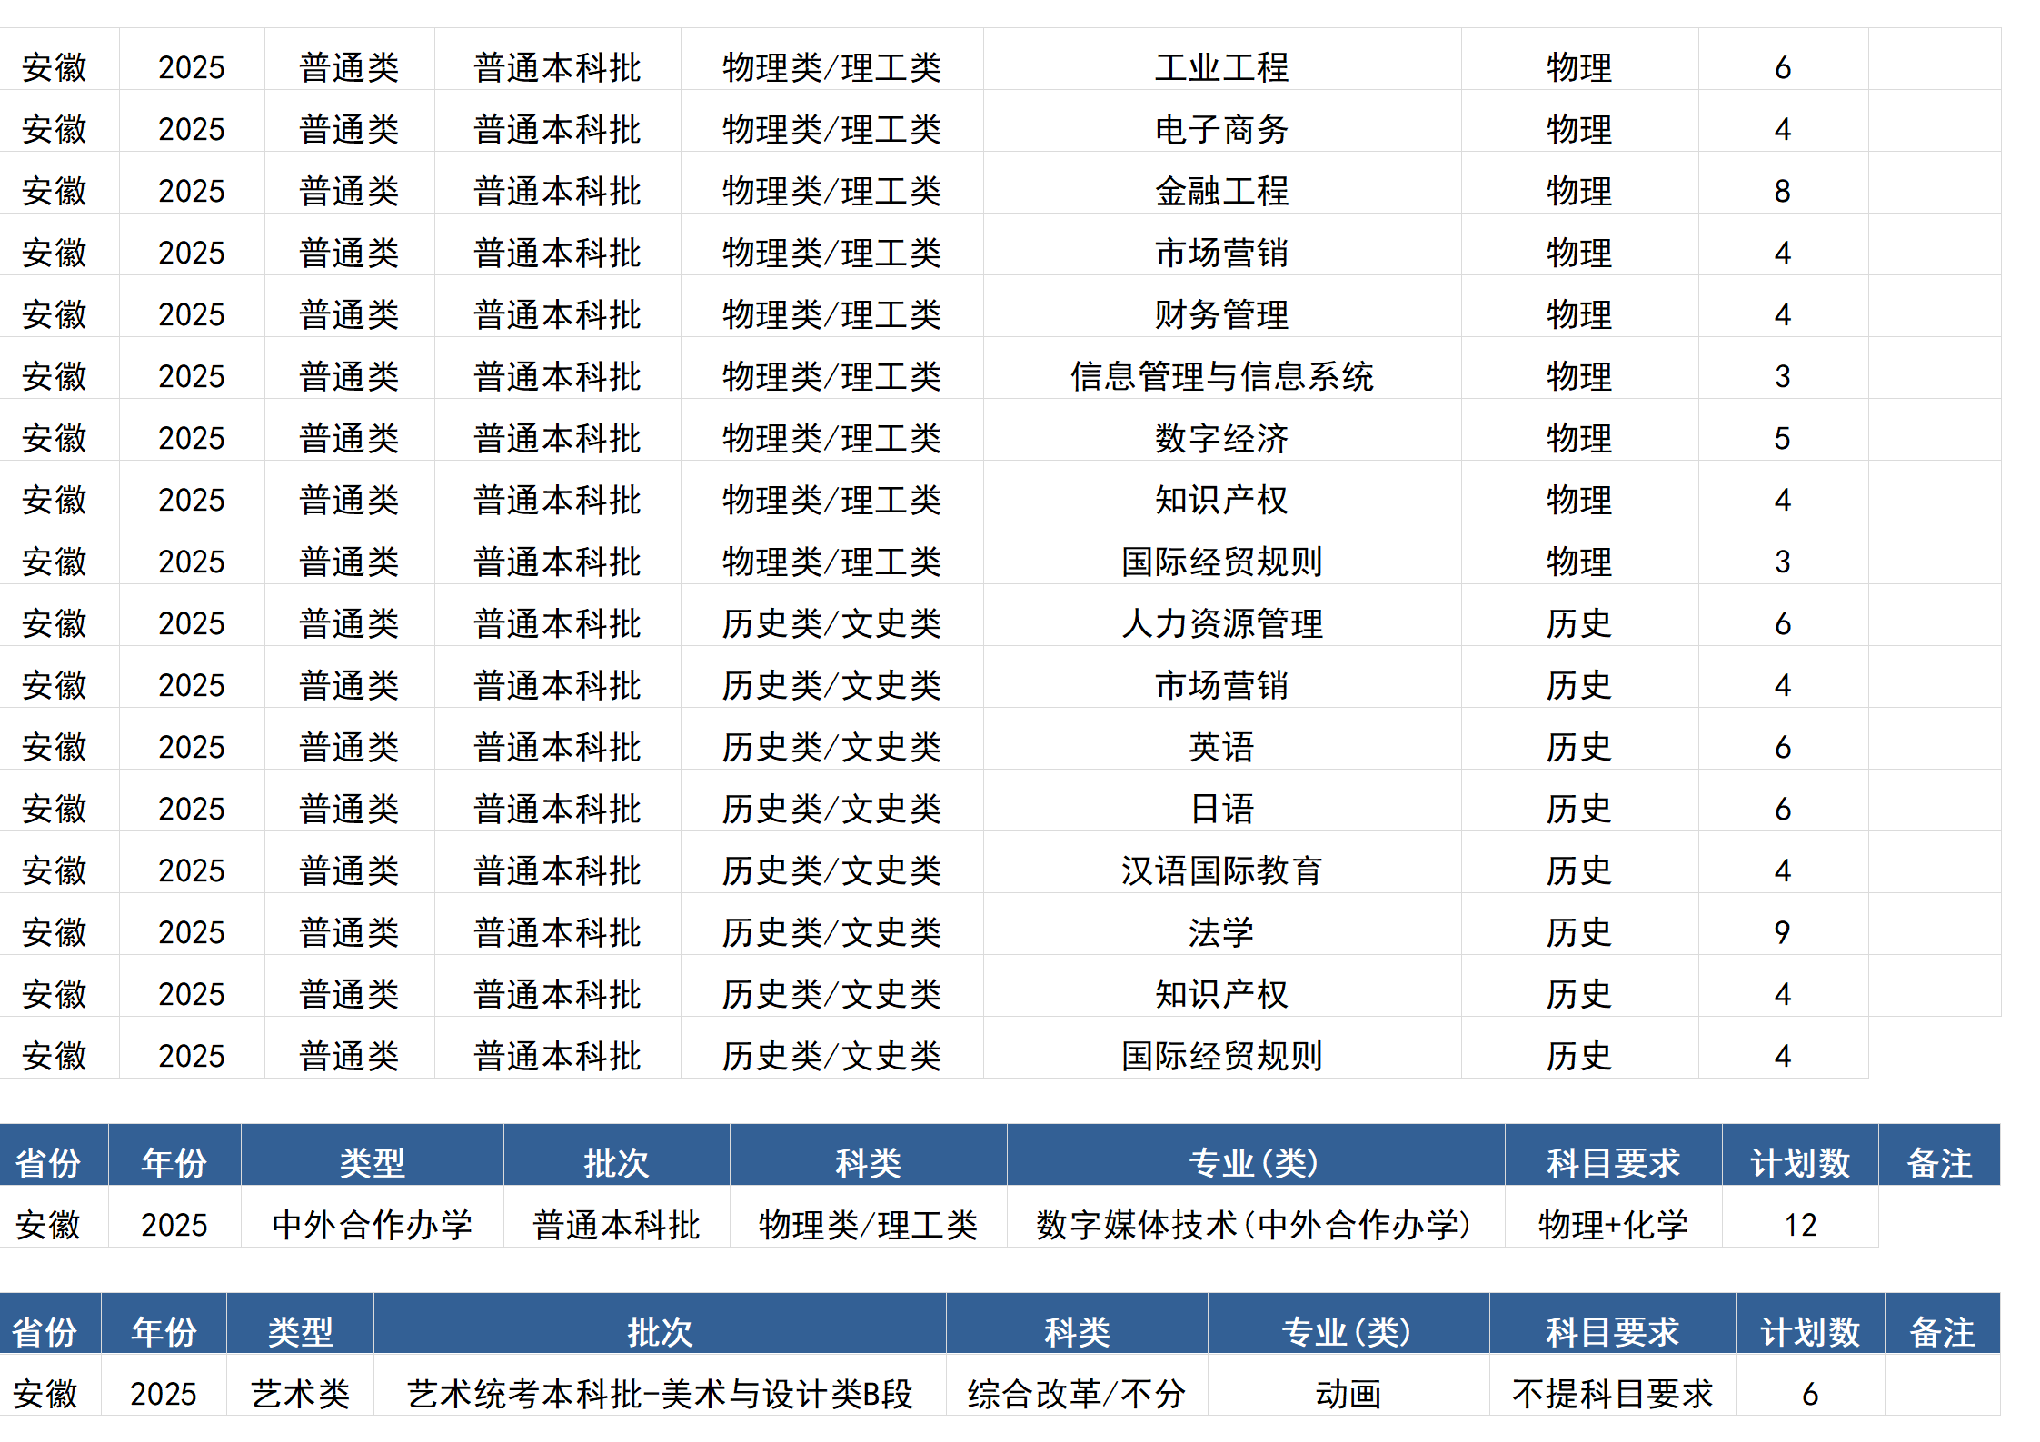Click the 专业(类) header in middle table

(x=1254, y=1163)
